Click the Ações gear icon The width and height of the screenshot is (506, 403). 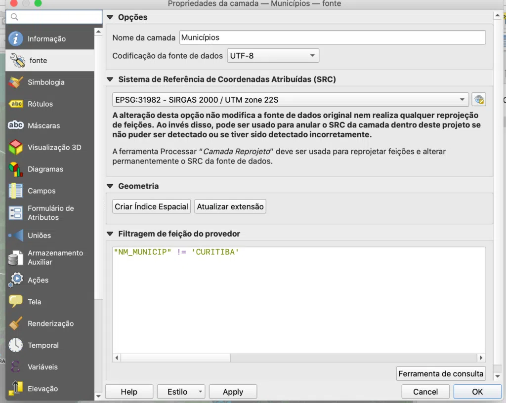[15, 280]
